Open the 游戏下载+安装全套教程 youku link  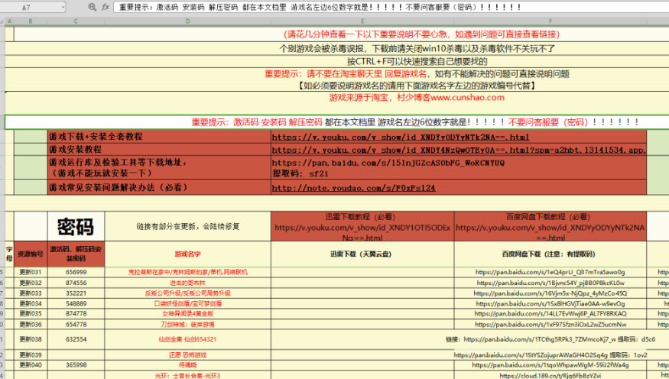(x=401, y=138)
